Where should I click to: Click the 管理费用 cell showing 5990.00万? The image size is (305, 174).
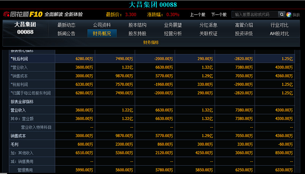click(75, 170)
